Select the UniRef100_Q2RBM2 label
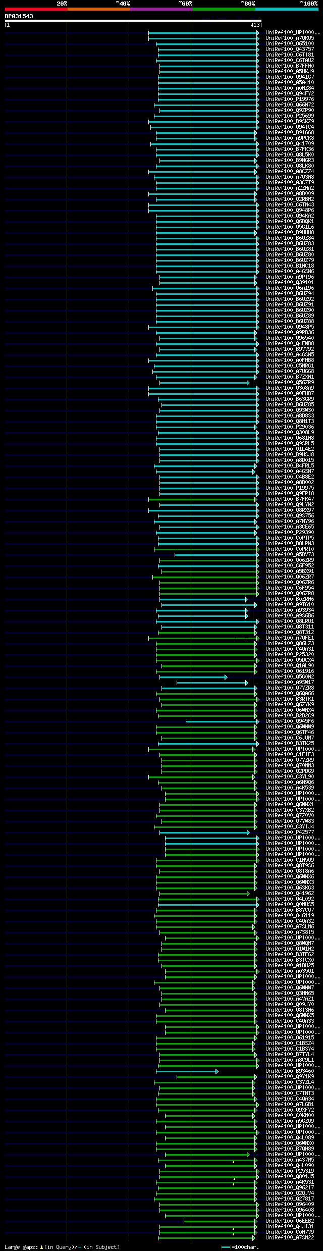The image size is (323, 1251). (290, 199)
